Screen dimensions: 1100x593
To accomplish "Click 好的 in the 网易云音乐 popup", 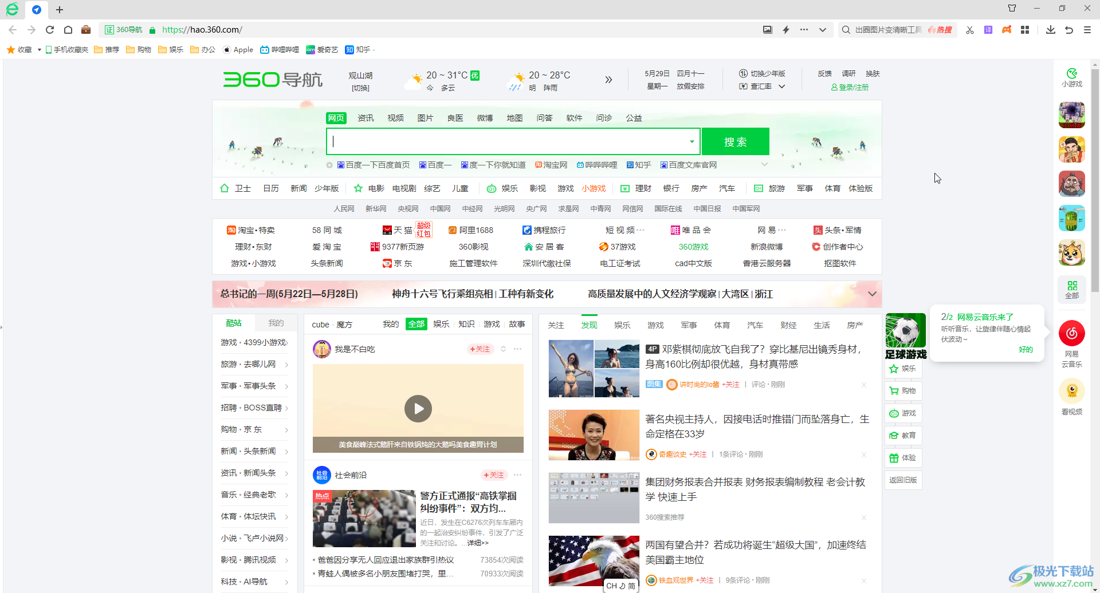I will (1026, 350).
